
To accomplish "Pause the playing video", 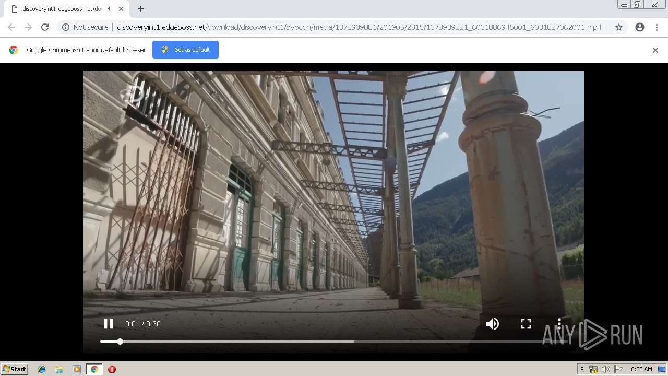I will (109, 324).
